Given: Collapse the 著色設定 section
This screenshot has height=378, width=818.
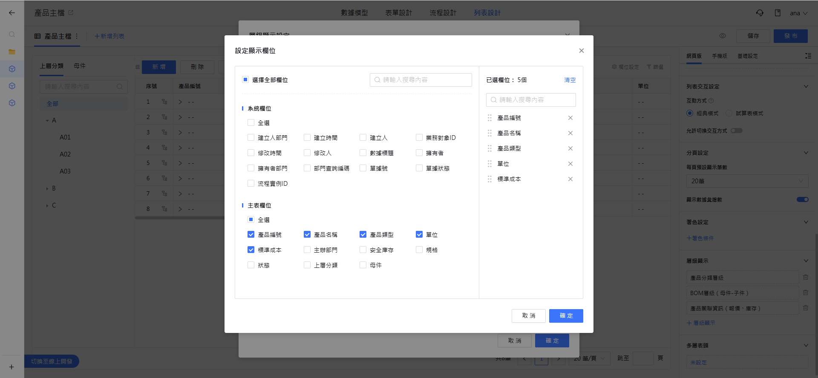Looking at the screenshot, I should [x=806, y=222].
